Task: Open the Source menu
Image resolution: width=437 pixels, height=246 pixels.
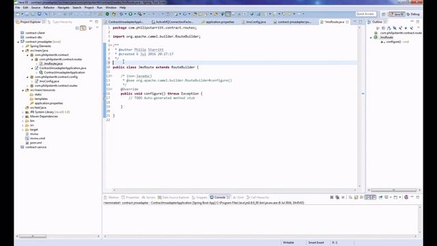Action: pyautogui.click(x=36, y=8)
